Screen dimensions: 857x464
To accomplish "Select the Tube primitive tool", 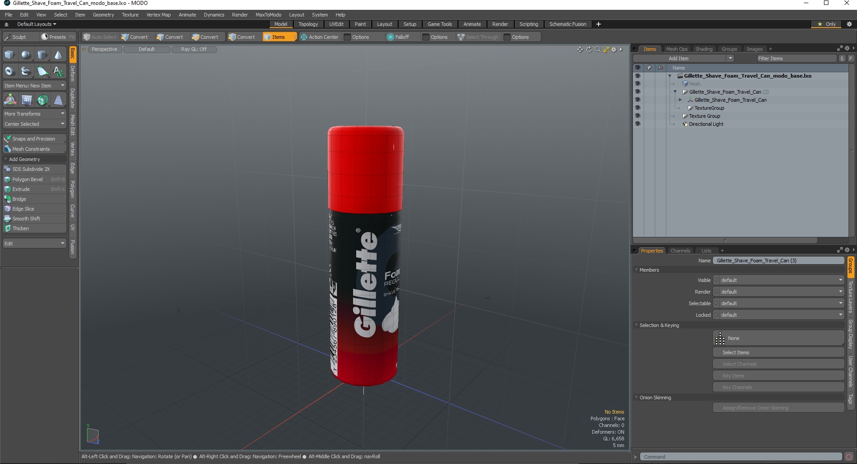I will 26,71.
